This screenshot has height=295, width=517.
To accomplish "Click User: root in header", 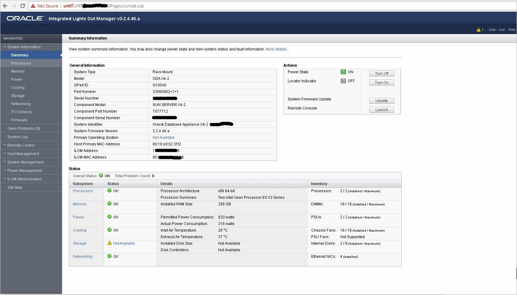I will click(x=497, y=30).
